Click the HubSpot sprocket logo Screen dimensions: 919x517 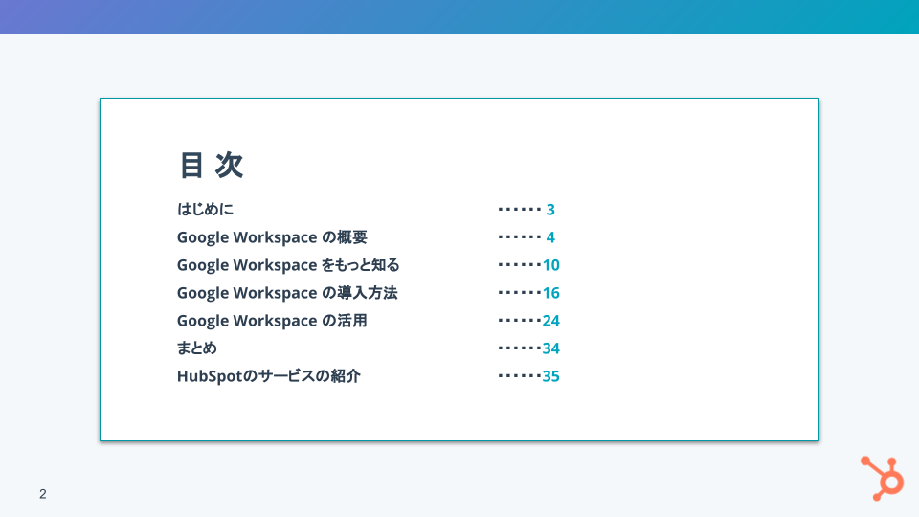882,479
